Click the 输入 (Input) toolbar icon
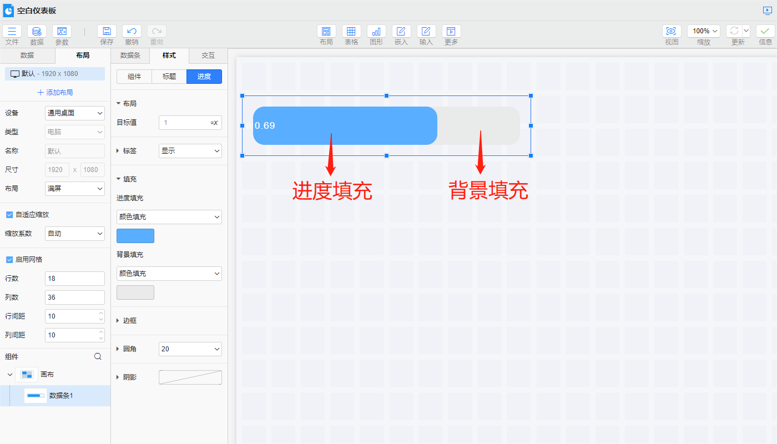777x444 pixels. point(426,32)
